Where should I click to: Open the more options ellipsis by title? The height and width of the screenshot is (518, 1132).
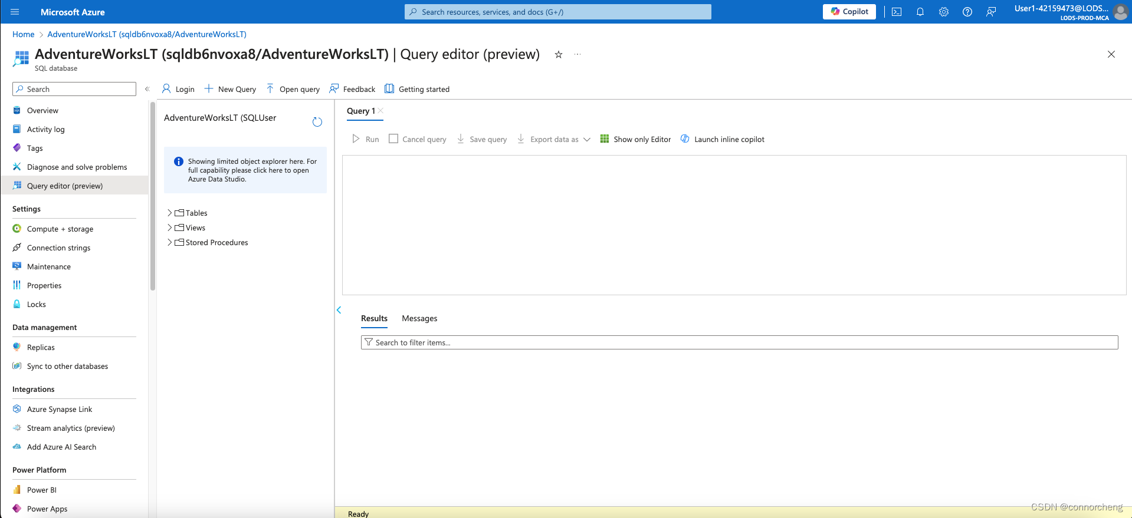pos(578,54)
